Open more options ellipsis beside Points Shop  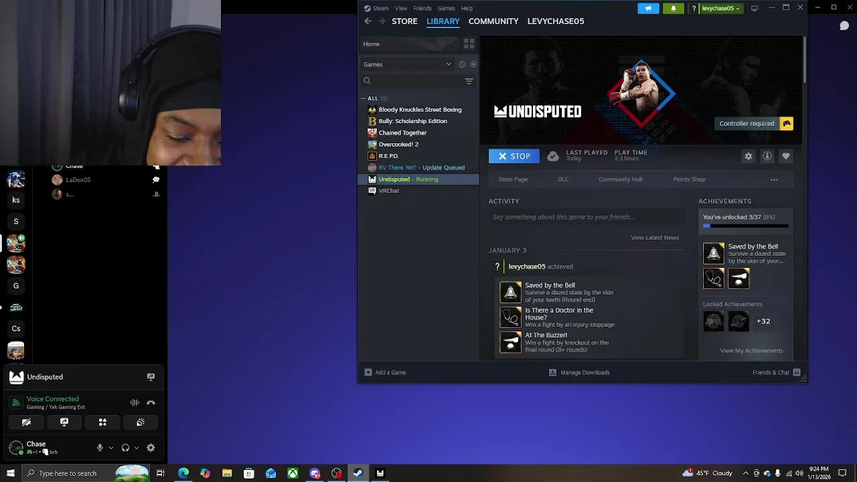click(x=774, y=179)
